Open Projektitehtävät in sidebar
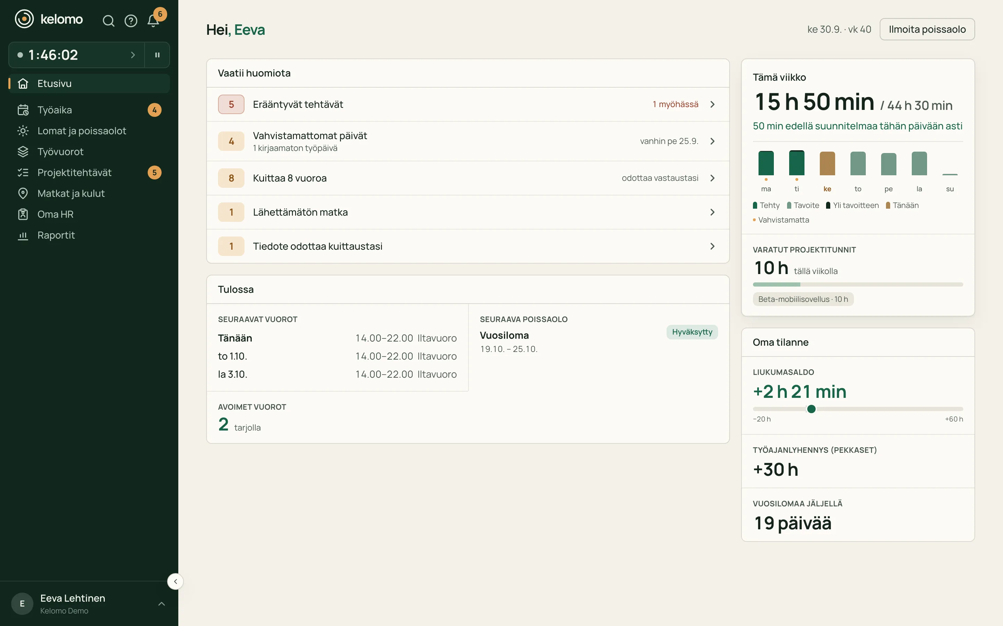1003x626 pixels. pos(89,172)
